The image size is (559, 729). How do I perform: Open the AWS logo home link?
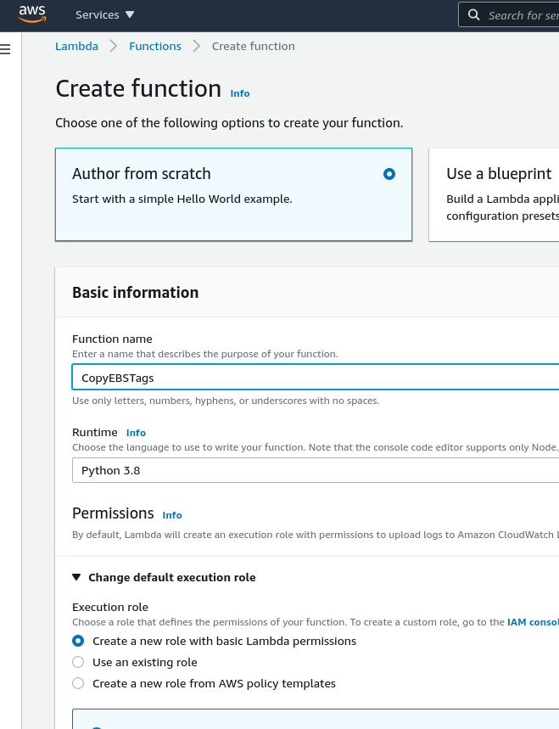pyautogui.click(x=32, y=14)
